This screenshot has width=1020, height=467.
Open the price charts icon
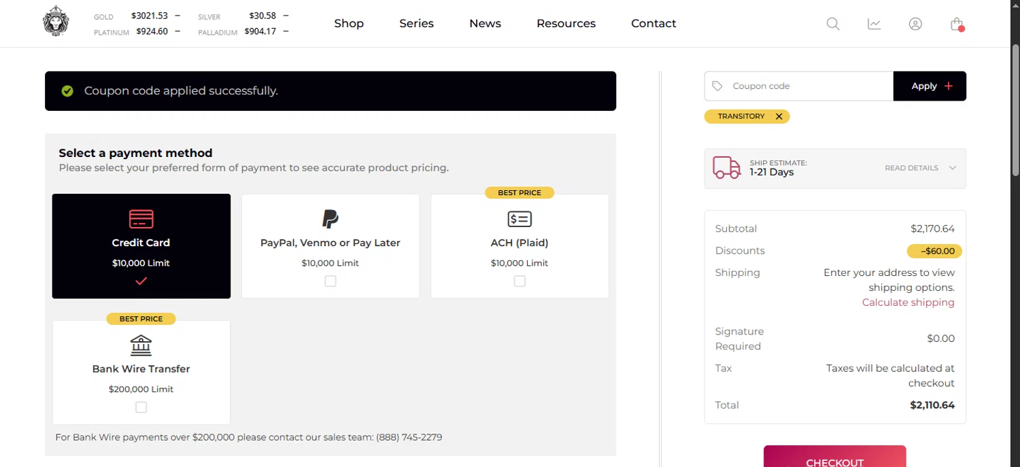click(874, 24)
